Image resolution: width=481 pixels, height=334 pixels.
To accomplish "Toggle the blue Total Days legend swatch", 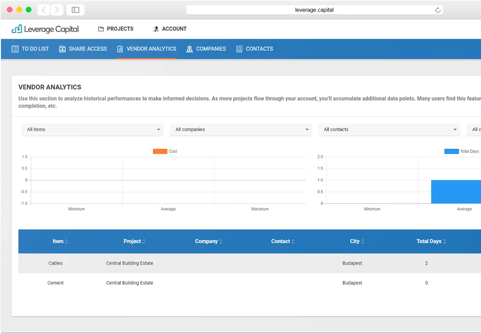I will [451, 152].
